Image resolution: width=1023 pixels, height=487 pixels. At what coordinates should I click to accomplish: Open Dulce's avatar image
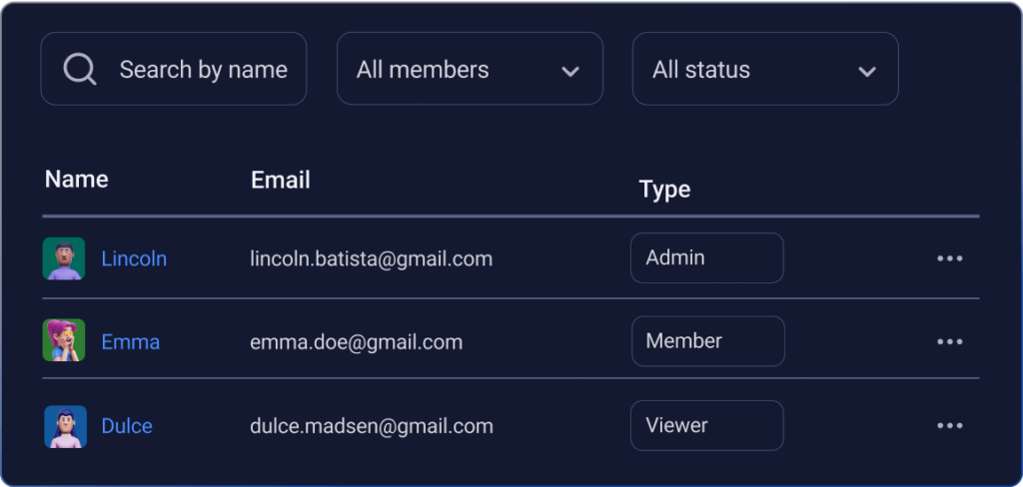click(x=64, y=426)
